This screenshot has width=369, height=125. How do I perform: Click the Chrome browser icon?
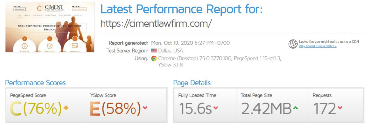click(x=154, y=59)
